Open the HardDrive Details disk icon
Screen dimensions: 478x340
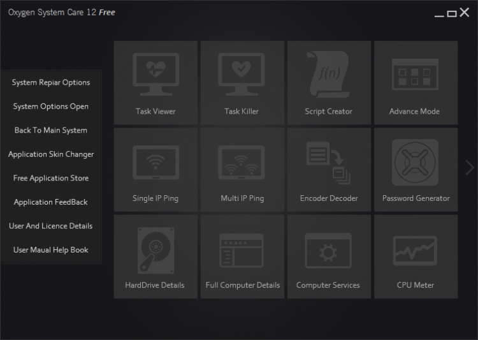pos(156,250)
